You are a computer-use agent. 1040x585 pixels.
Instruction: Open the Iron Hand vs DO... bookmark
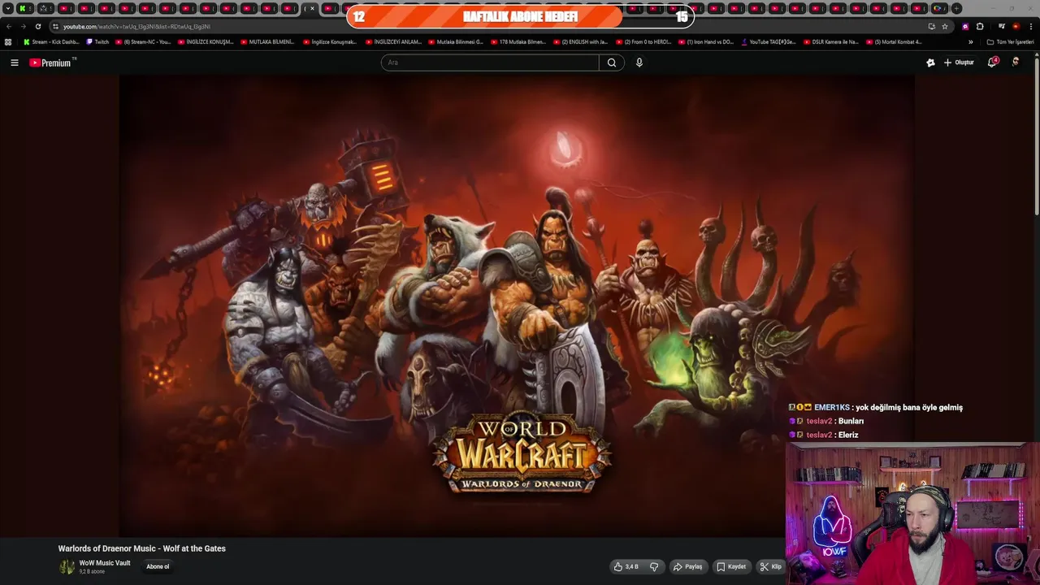(x=706, y=41)
